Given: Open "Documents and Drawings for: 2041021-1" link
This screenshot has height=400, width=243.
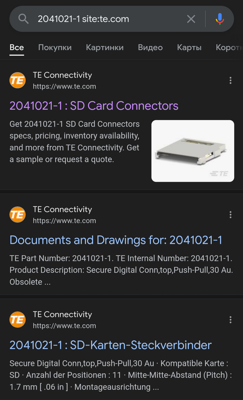Looking at the screenshot, I should [x=116, y=240].
